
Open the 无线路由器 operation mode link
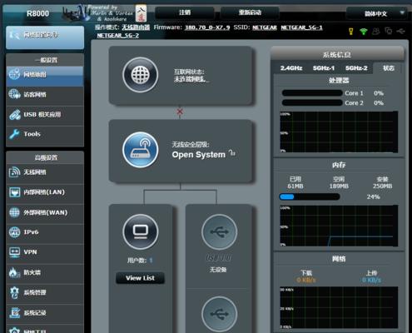click(136, 27)
